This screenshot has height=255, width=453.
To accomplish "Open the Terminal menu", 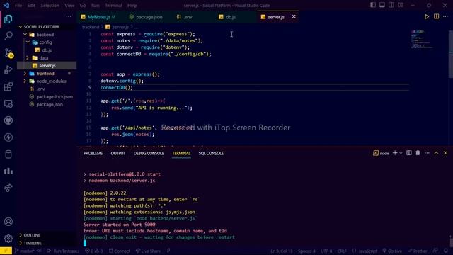I will 113,5.
